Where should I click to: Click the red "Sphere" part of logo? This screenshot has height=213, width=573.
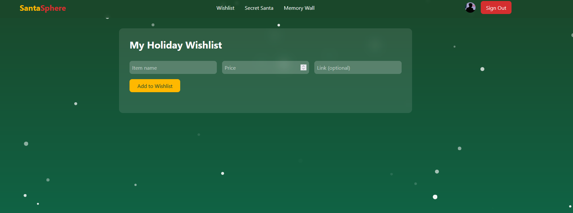[53, 8]
